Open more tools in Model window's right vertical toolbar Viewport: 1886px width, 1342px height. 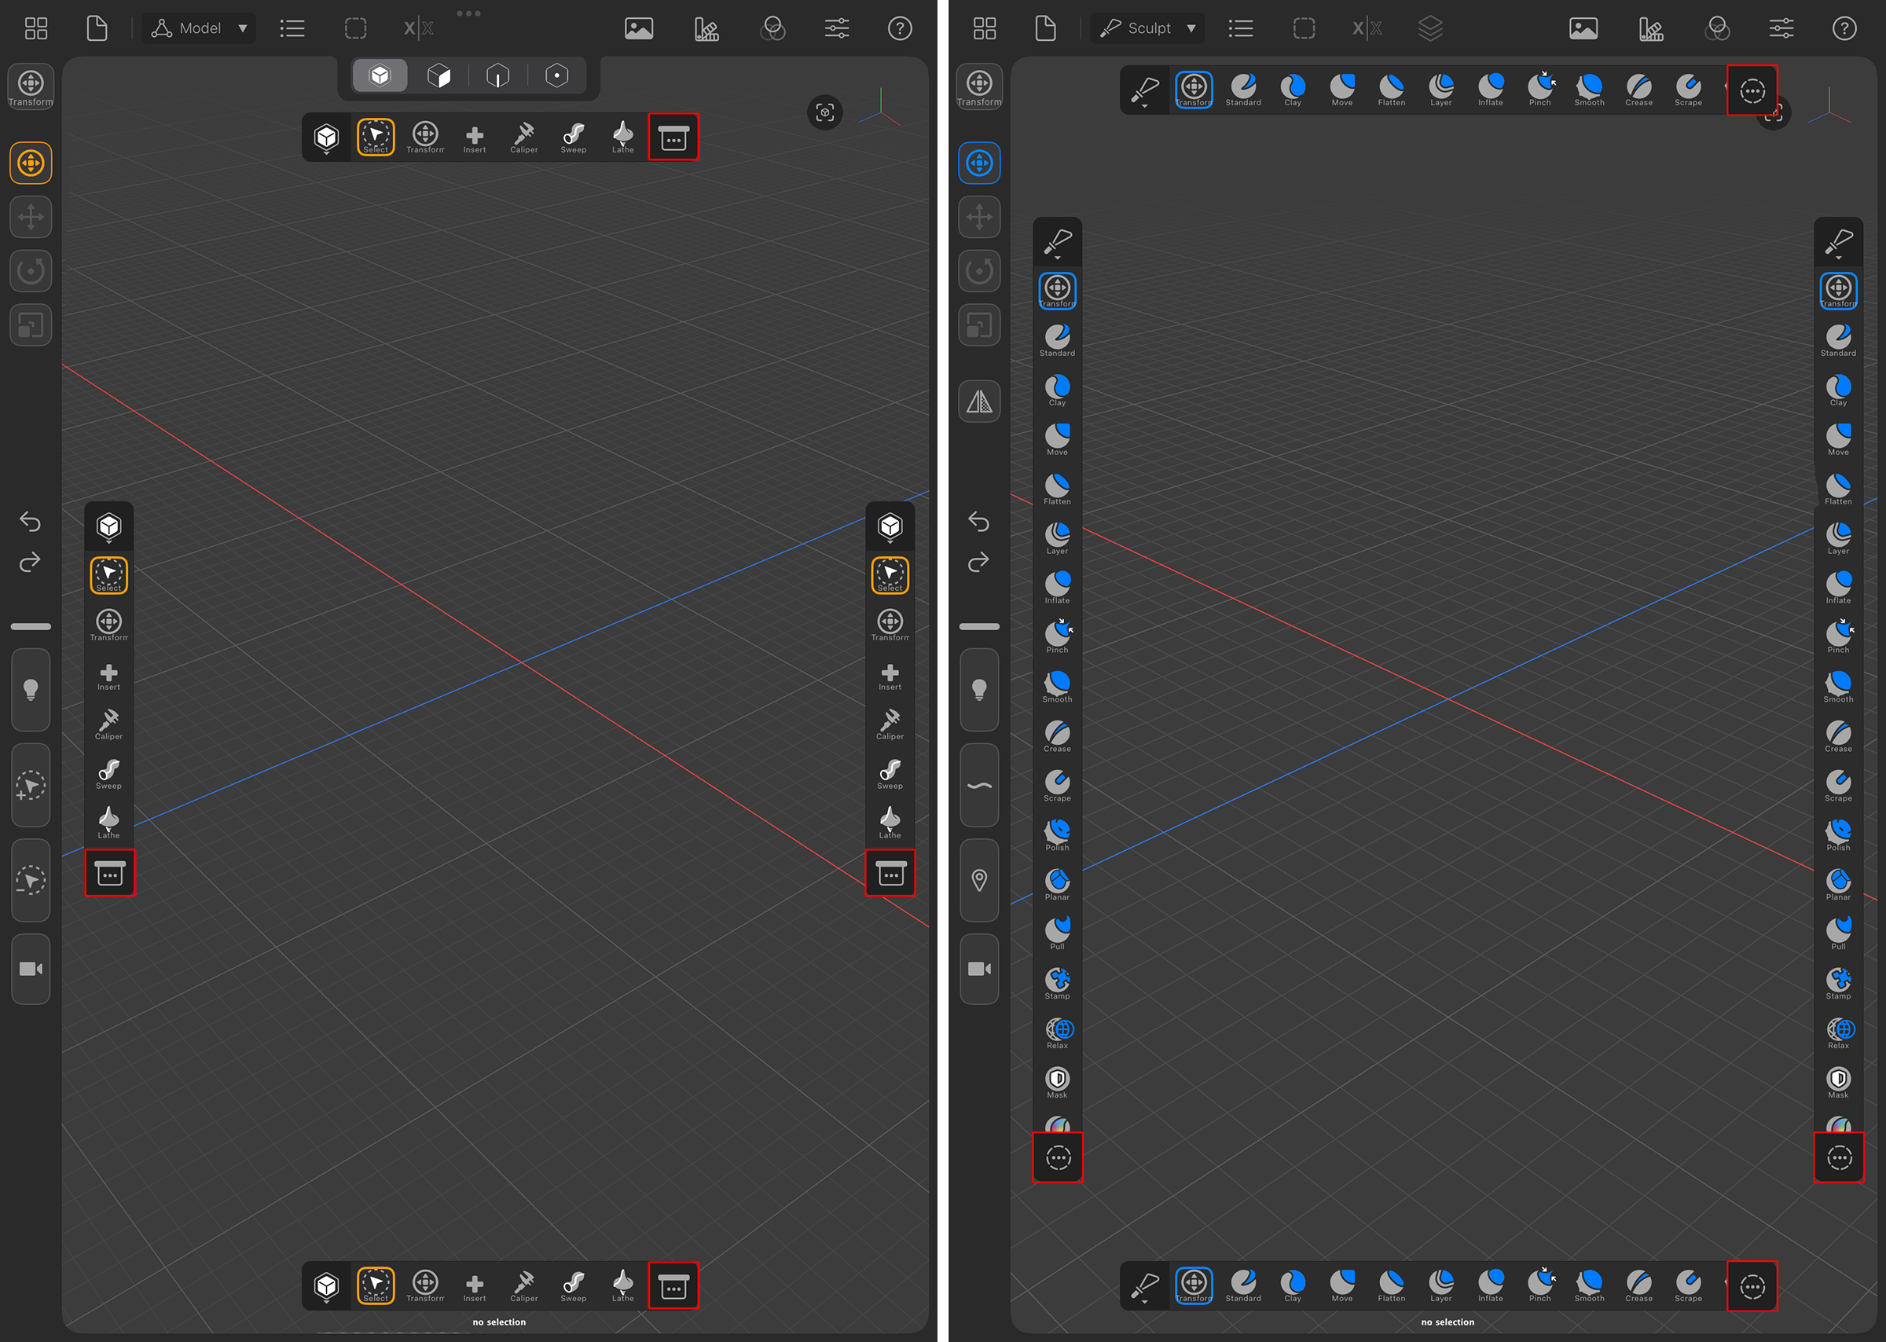point(890,873)
